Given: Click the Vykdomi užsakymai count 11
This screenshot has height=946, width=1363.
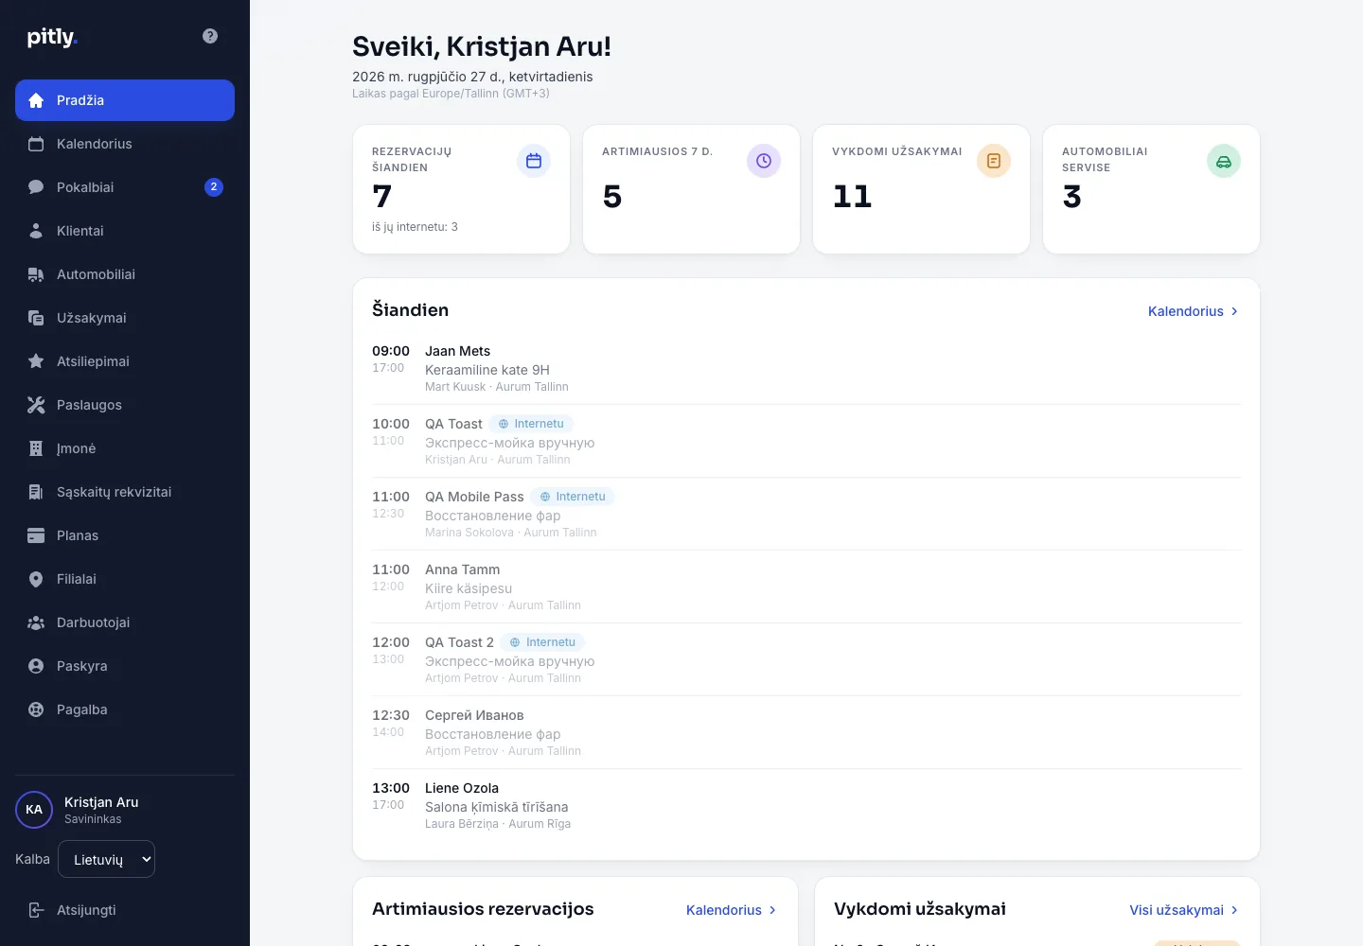Looking at the screenshot, I should pyautogui.click(x=852, y=196).
